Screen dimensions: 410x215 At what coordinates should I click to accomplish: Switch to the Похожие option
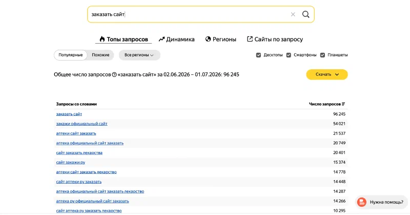coord(100,55)
